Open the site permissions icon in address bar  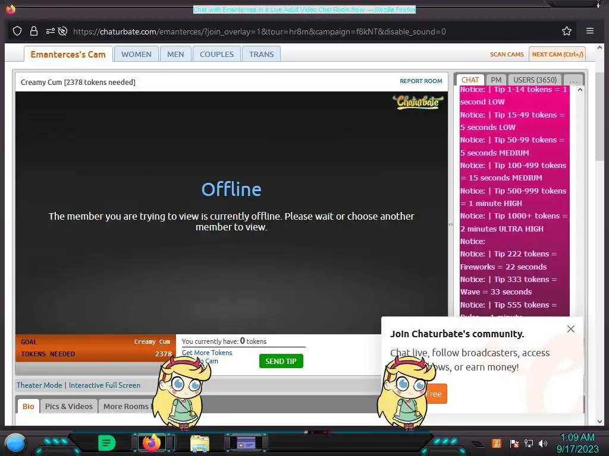pos(50,31)
